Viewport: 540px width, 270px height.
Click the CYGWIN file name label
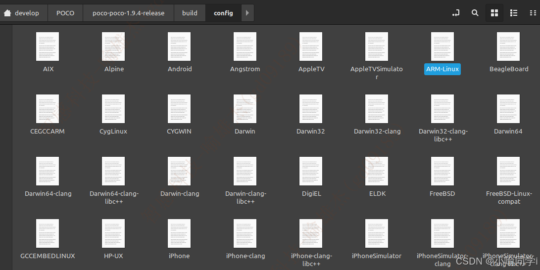point(179,132)
